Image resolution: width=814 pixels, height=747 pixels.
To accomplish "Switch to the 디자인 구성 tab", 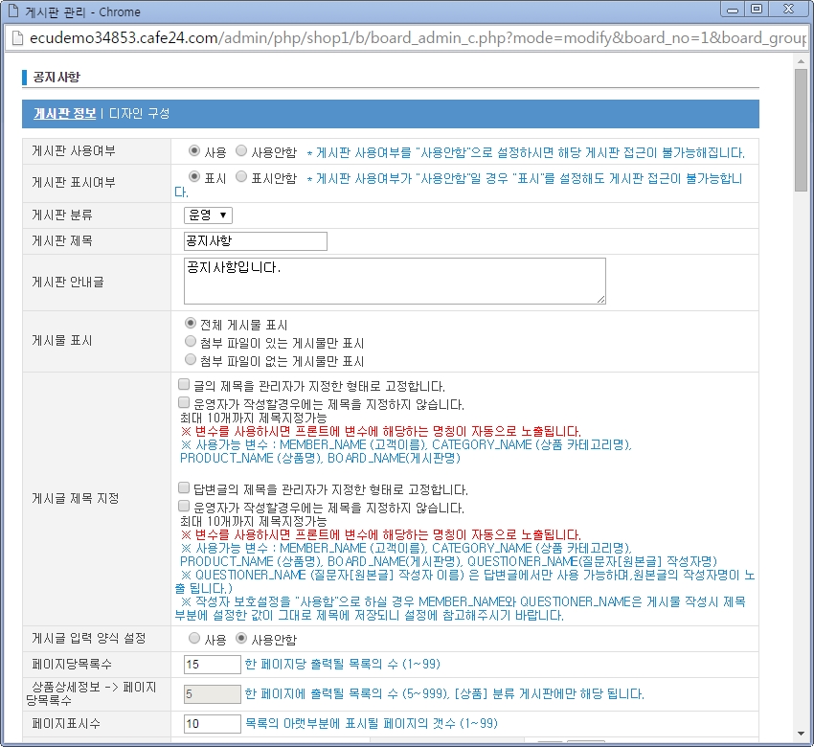I will 138,113.
